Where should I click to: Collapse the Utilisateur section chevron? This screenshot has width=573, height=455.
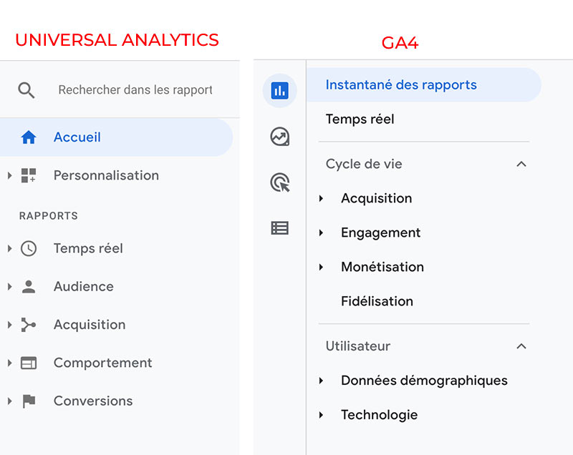point(521,346)
